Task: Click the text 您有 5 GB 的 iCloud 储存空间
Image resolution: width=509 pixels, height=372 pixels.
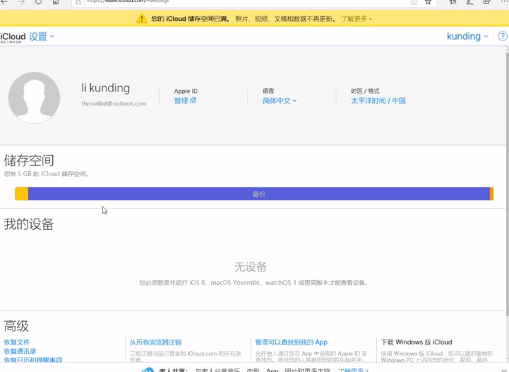Action: pyautogui.click(x=46, y=174)
